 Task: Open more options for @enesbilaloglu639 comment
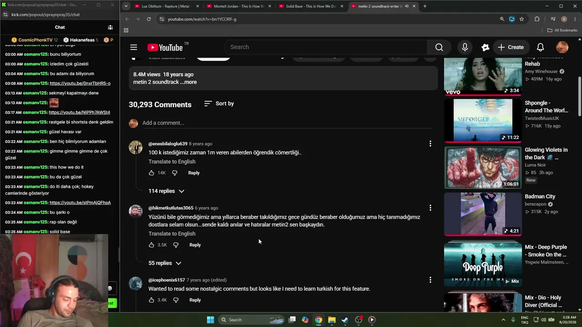[430, 144]
